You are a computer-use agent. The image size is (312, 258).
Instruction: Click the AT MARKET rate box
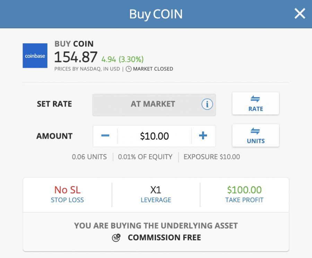pos(154,105)
